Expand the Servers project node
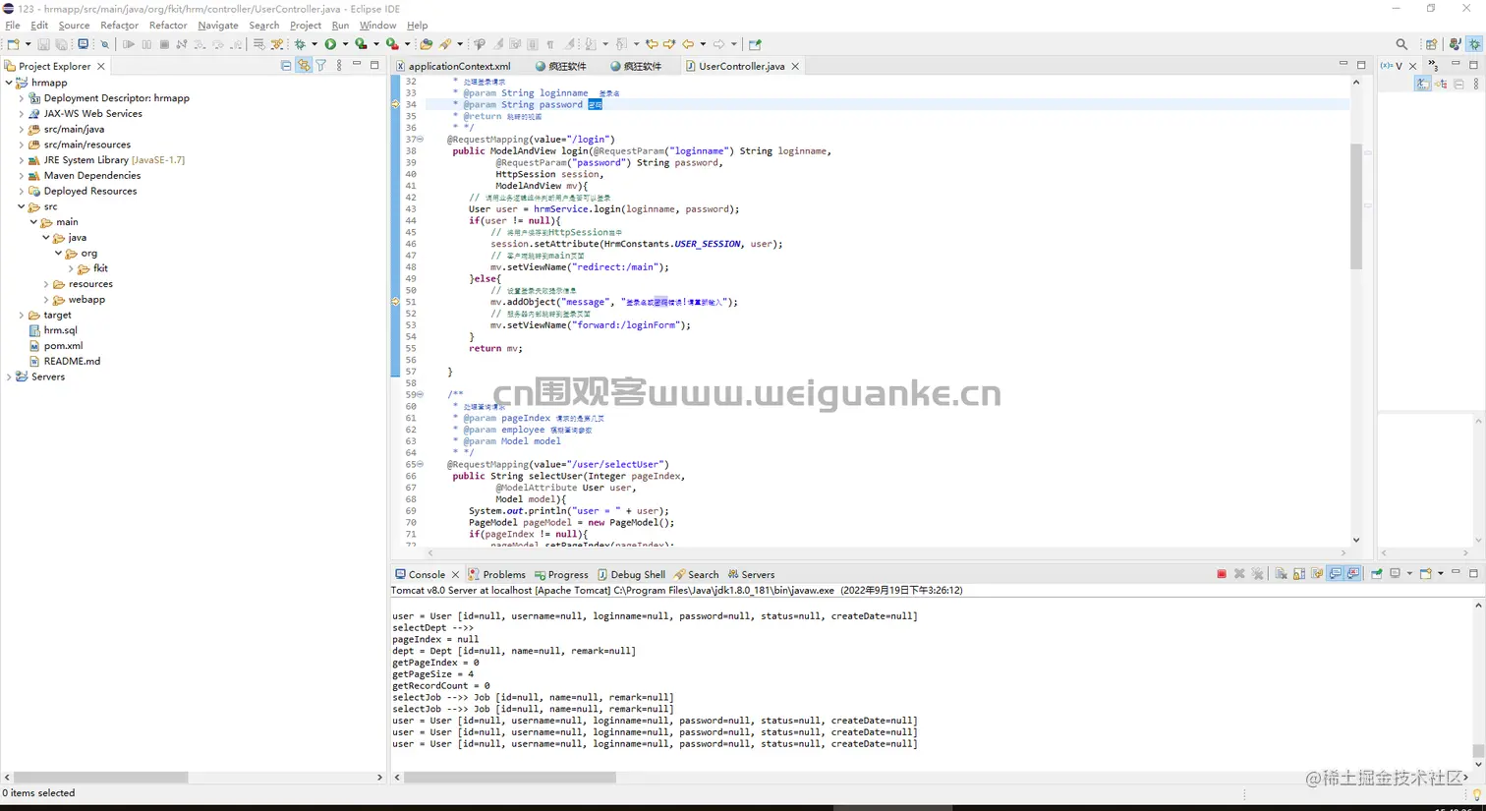This screenshot has width=1486, height=811. coord(9,377)
